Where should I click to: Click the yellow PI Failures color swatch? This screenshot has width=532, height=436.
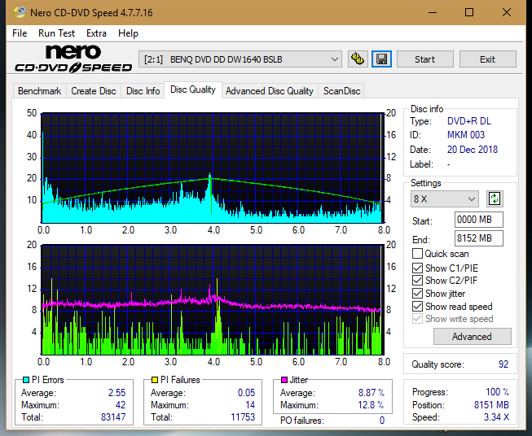point(154,380)
